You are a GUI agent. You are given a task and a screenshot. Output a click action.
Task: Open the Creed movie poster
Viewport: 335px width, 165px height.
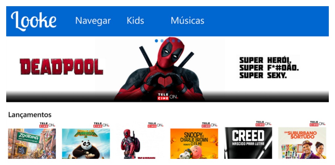(248, 143)
